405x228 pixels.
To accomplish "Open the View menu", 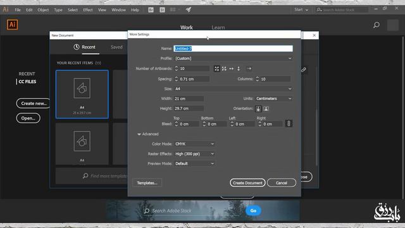I will pos(102,10).
